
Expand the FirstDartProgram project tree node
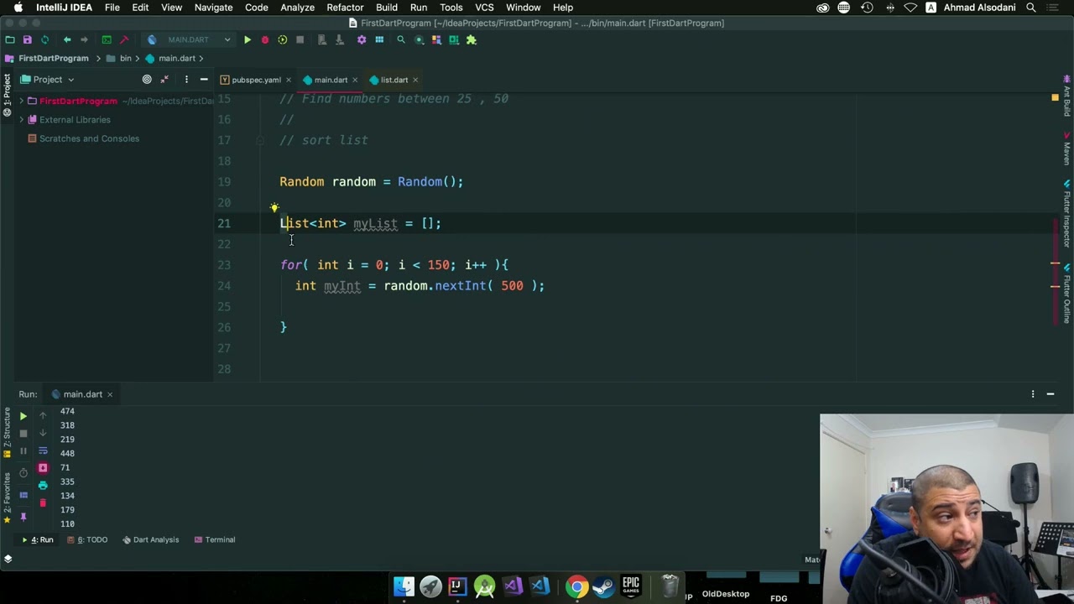click(21, 101)
